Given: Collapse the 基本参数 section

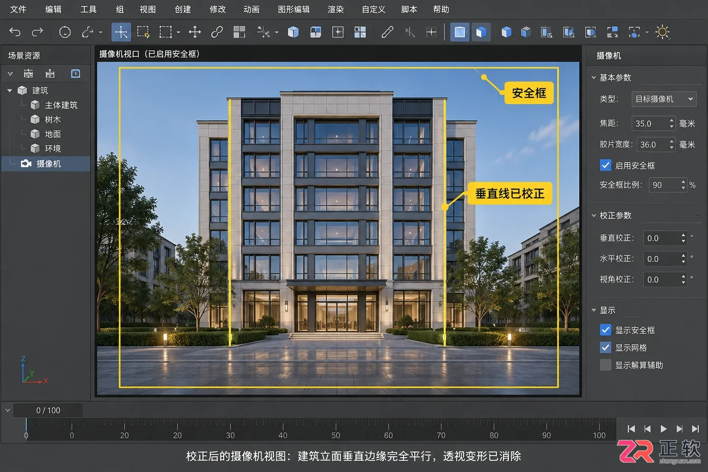Looking at the screenshot, I should click(x=594, y=78).
